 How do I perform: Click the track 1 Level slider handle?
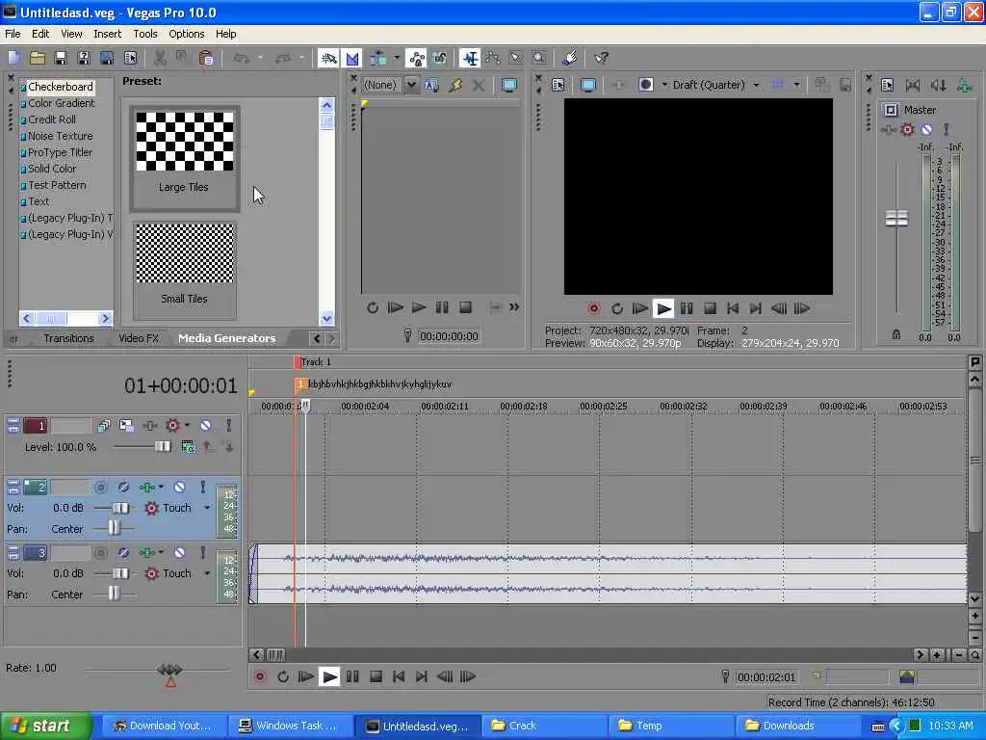(162, 446)
